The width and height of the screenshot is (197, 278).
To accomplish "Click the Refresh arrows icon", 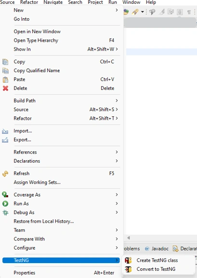I will pos(5,174).
